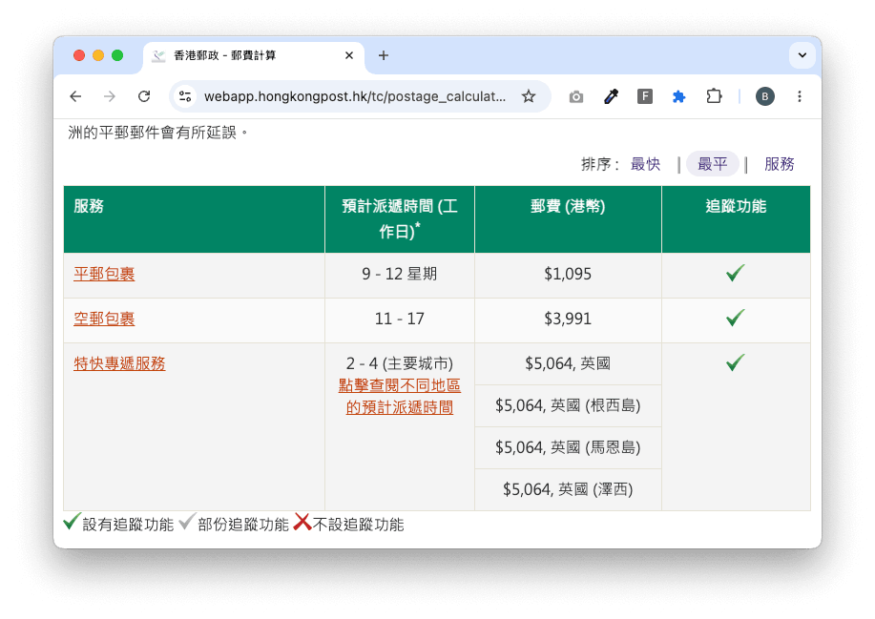Viewport: 875px width, 619px height.
Task: Expand the tab search dropdown chevron
Action: (802, 55)
